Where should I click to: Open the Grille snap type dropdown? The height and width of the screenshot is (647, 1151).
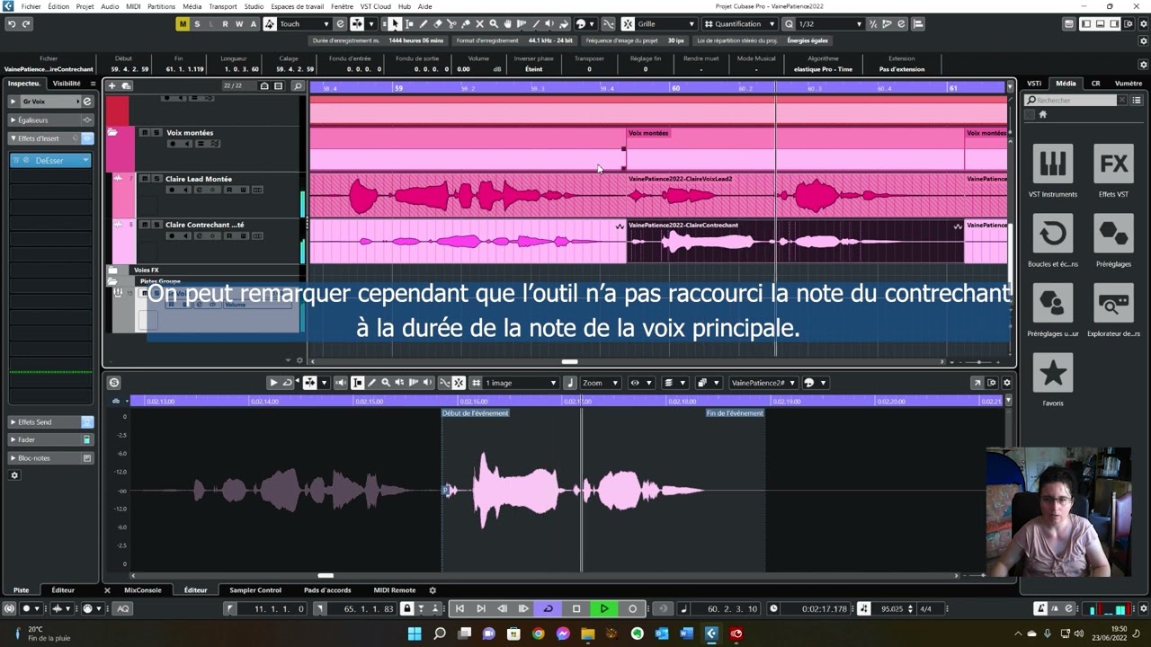coord(665,24)
